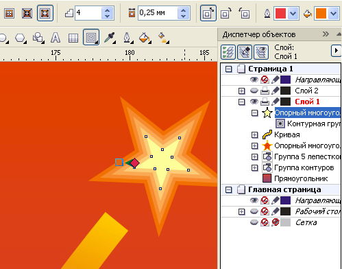
Task: Click the Слой 2 layer color swatch
Action: [286, 91]
